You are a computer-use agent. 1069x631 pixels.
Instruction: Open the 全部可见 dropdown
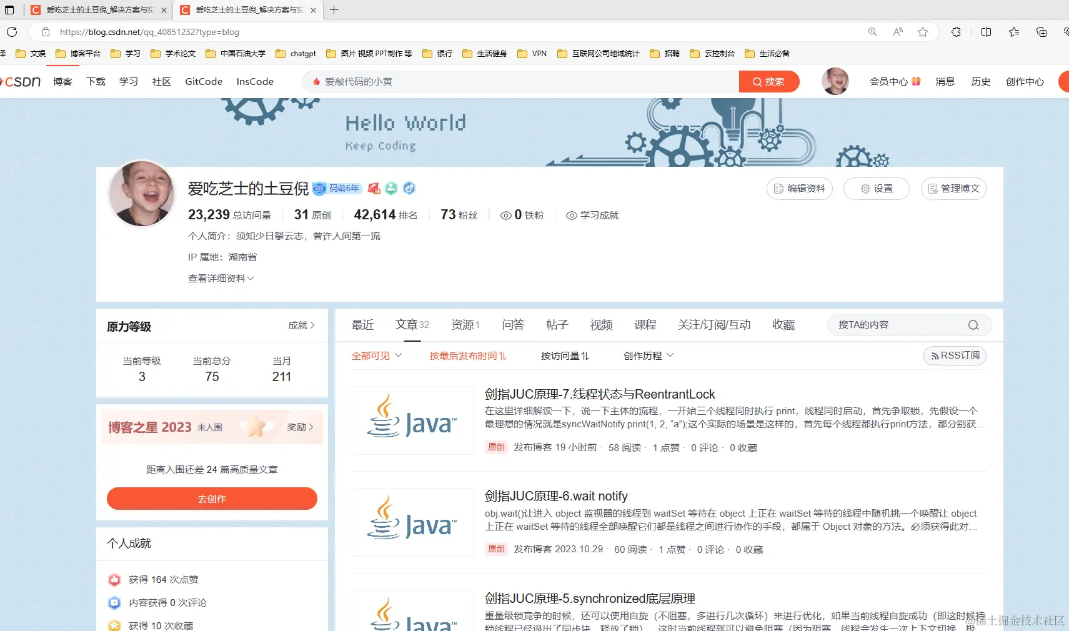coord(377,355)
